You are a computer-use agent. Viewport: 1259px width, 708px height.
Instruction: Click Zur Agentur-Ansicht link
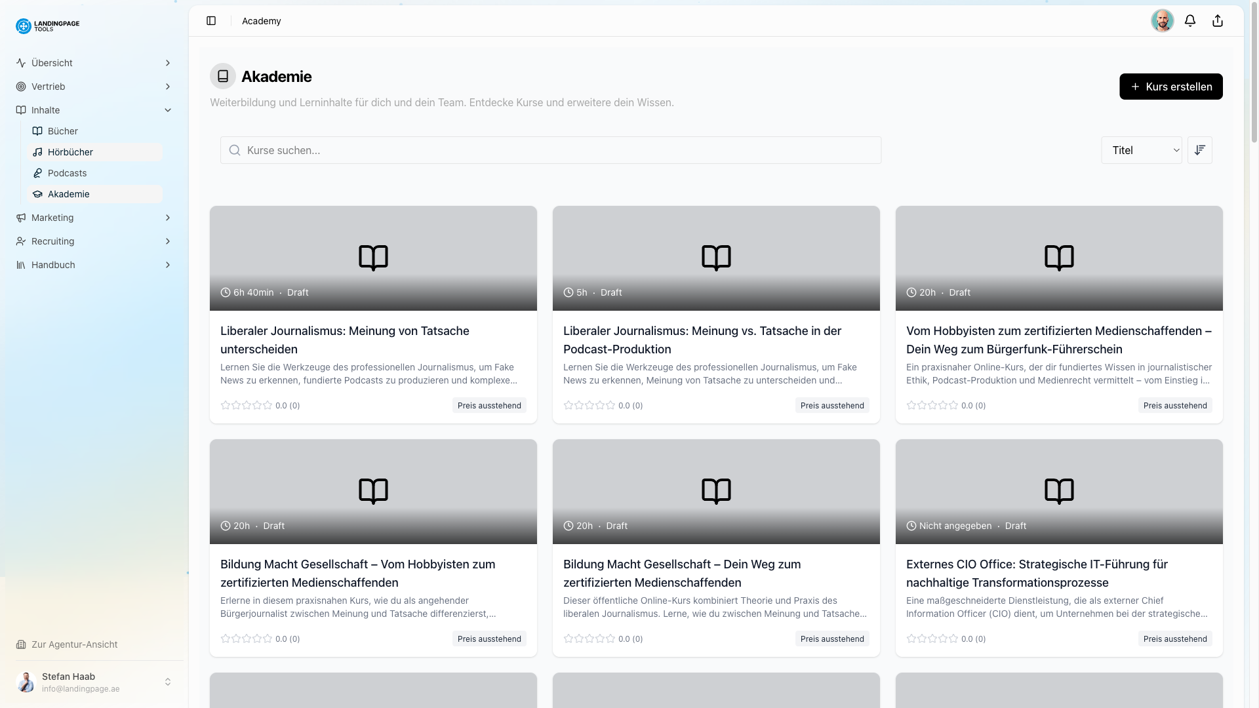click(75, 644)
